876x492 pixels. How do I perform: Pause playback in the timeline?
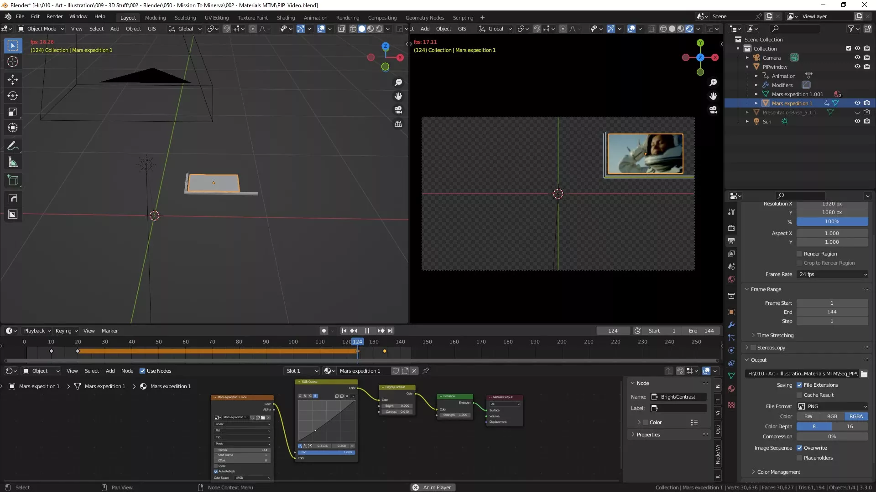click(367, 331)
